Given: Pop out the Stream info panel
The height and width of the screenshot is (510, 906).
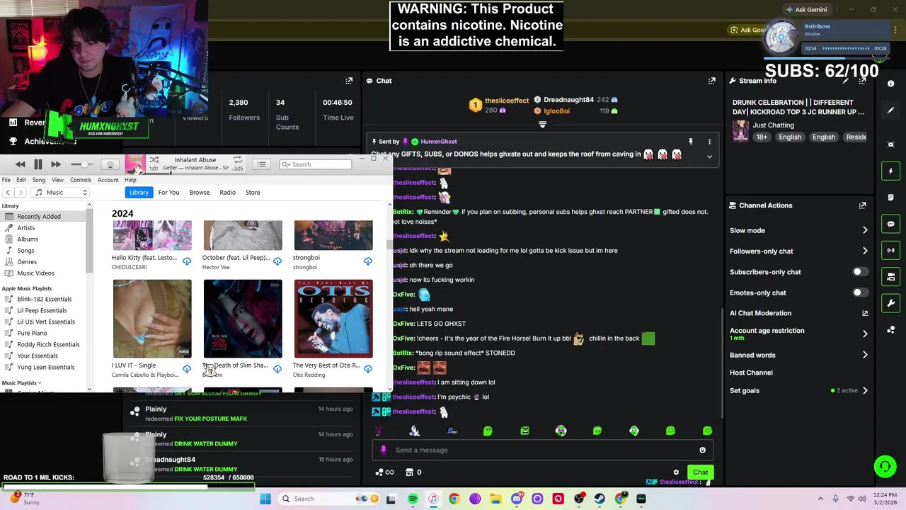Looking at the screenshot, I should pyautogui.click(x=862, y=81).
